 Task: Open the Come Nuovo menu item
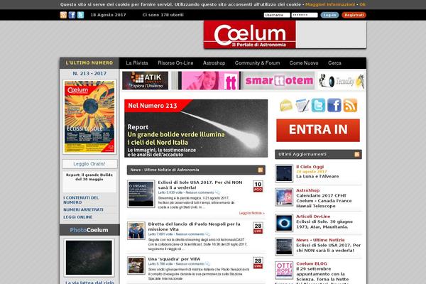pos(304,63)
